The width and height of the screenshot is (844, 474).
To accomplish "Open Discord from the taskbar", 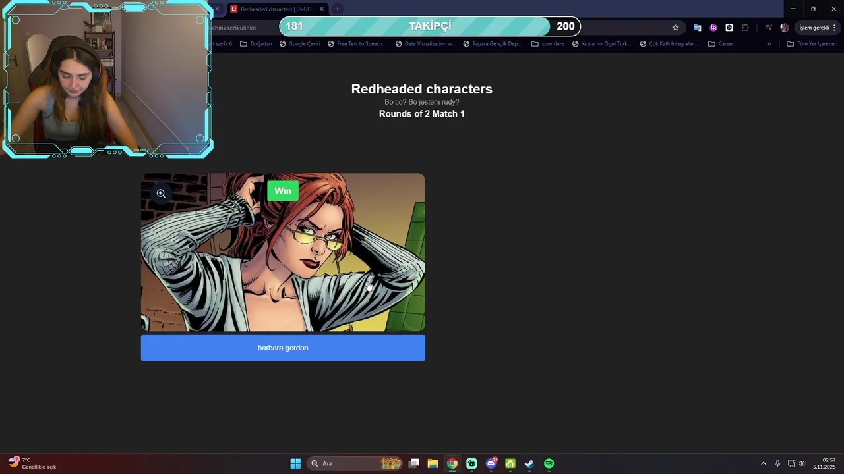I will click(x=491, y=463).
